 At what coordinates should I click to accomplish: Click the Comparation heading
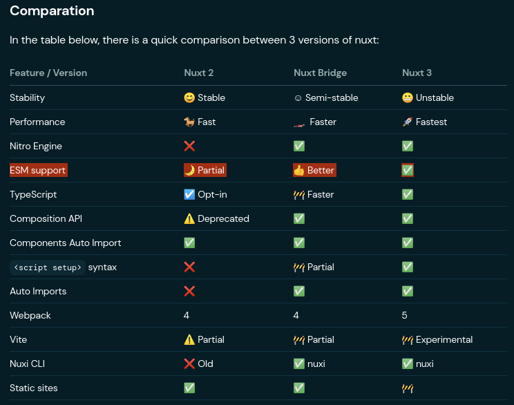click(52, 11)
